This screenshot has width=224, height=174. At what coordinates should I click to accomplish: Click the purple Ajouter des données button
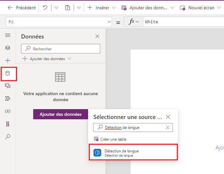tap(61, 114)
